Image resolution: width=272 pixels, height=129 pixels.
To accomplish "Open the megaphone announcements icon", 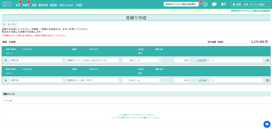I will pyautogui.click(x=223, y=4).
